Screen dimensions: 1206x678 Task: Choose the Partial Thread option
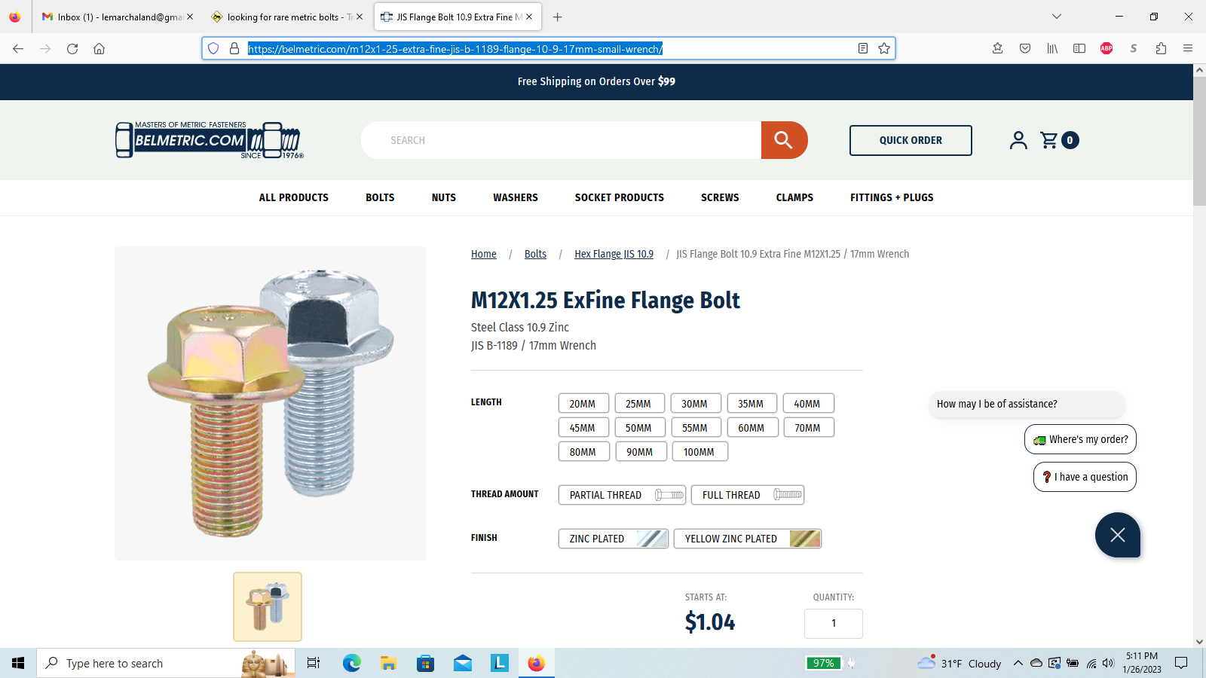click(622, 495)
